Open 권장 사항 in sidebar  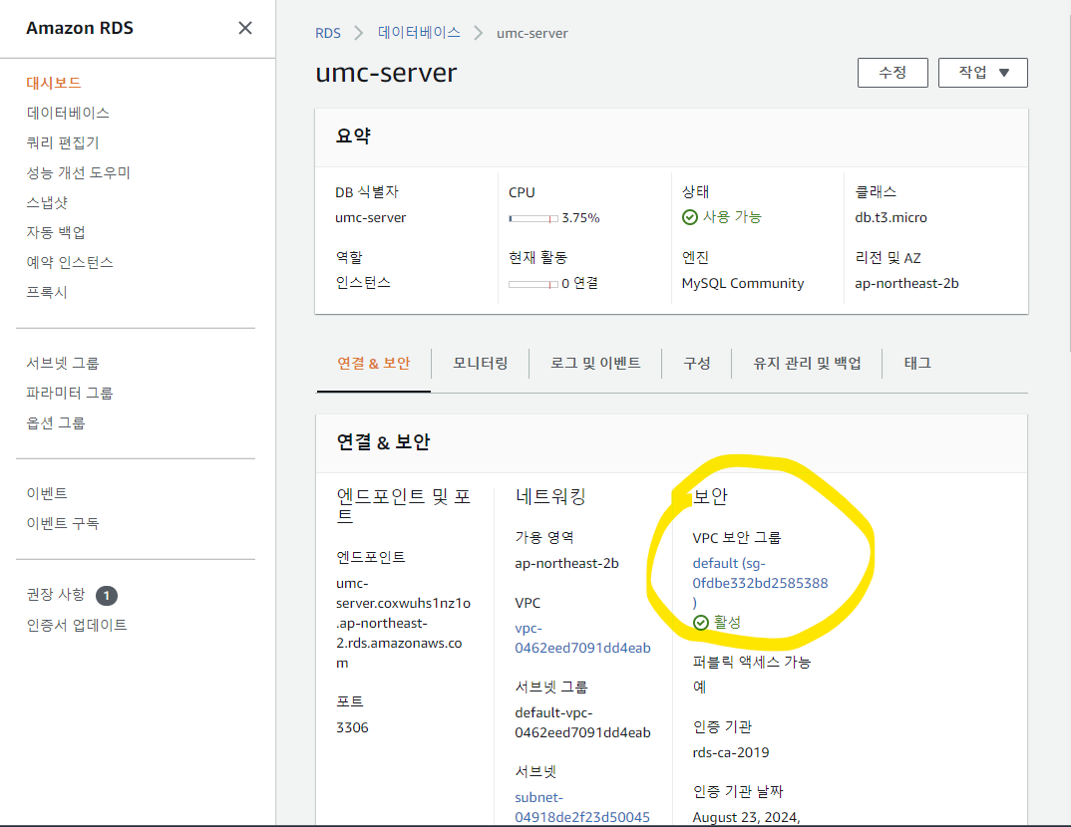tap(56, 594)
